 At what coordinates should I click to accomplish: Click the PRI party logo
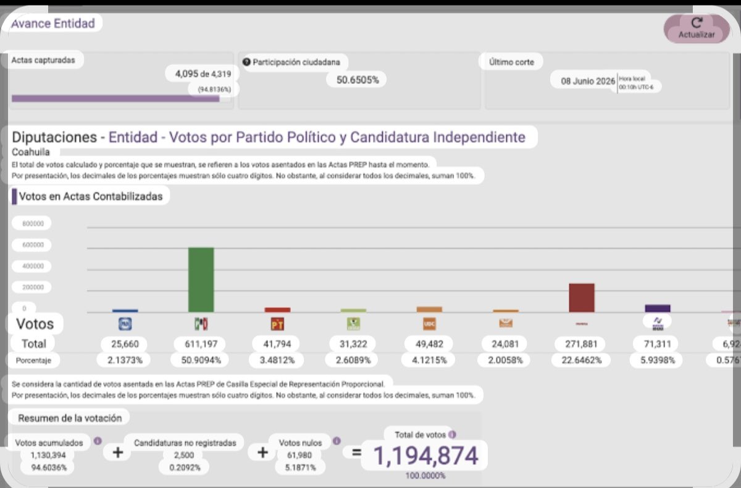coord(201,323)
